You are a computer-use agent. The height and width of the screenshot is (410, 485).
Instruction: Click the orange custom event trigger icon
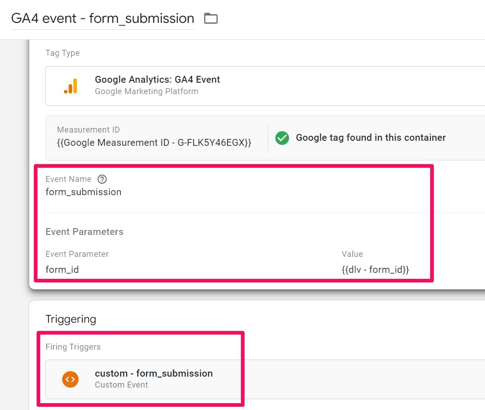point(70,379)
